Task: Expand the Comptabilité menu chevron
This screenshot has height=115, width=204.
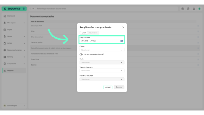Action: (x=24, y=64)
